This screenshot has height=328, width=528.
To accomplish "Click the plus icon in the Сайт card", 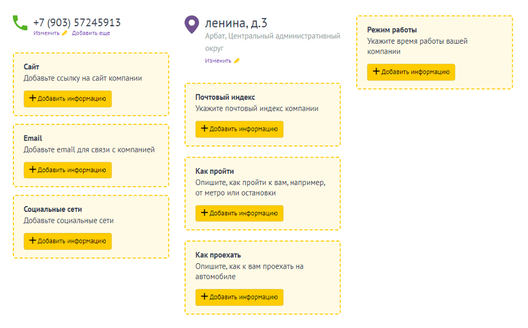I will (33, 99).
